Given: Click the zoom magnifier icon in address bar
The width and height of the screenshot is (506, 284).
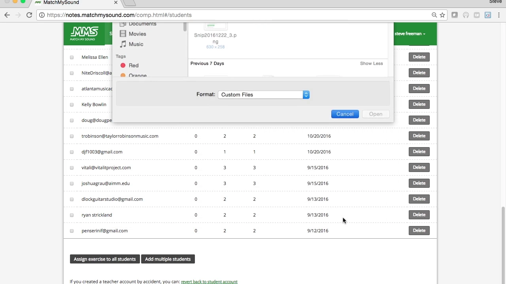Looking at the screenshot, I should pos(434,15).
